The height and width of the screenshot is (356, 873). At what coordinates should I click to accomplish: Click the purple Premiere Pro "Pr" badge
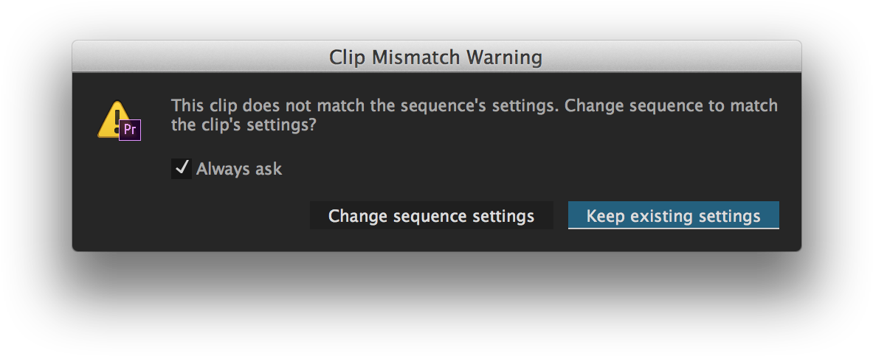(130, 130)
